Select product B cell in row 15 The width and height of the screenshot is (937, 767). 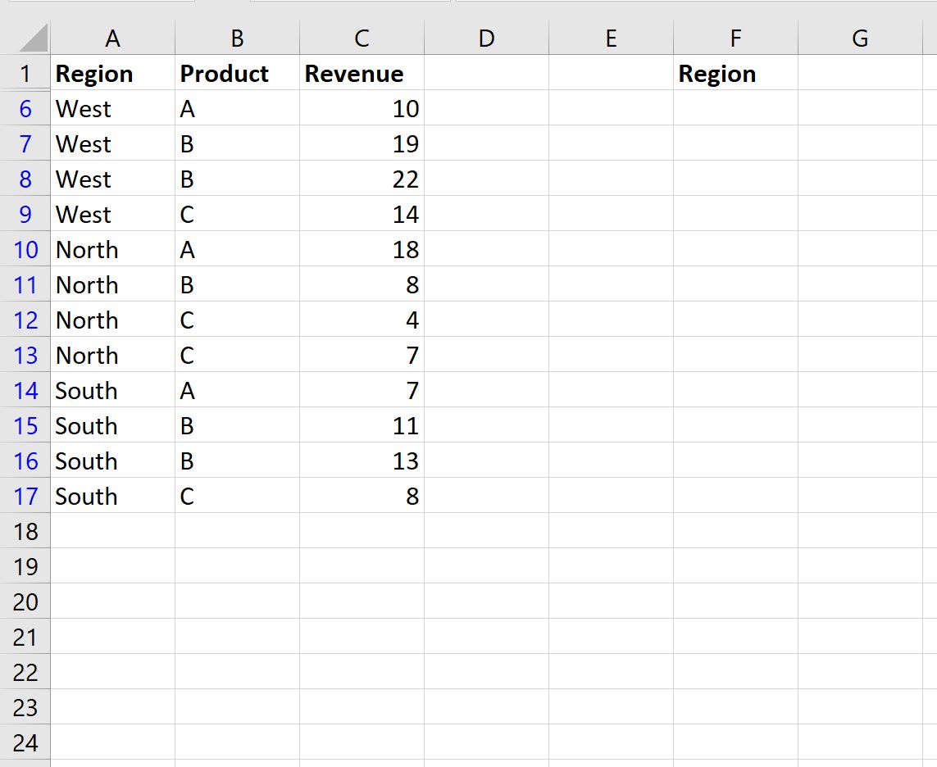pyautogui.click(x=237, y=425)
